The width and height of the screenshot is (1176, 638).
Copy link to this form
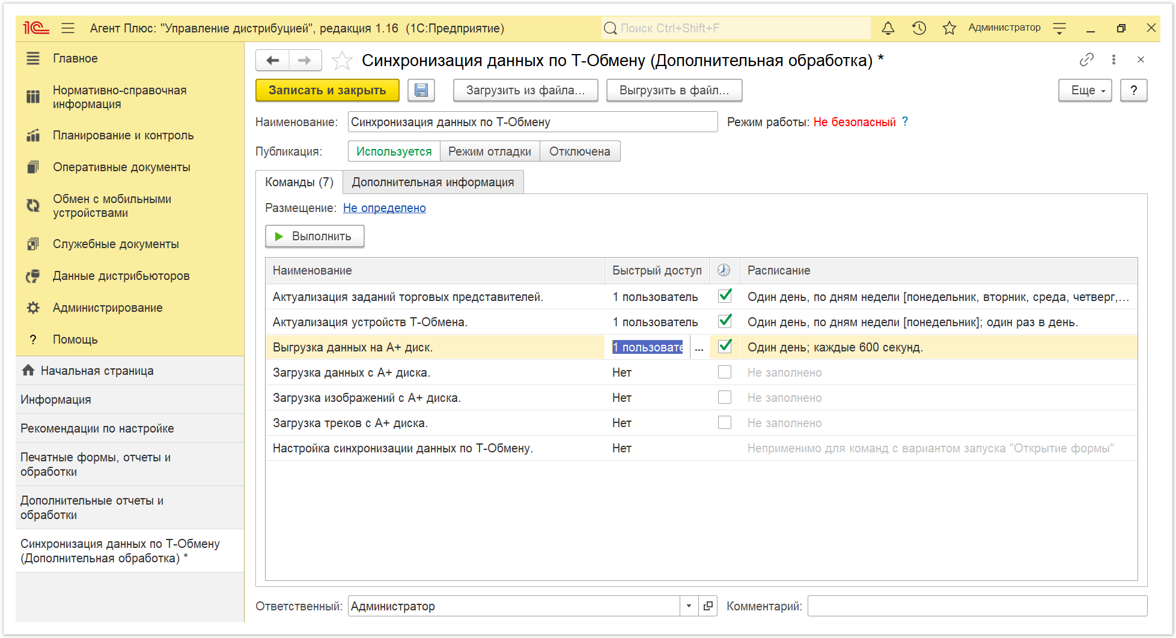(x=1086, y=59)
